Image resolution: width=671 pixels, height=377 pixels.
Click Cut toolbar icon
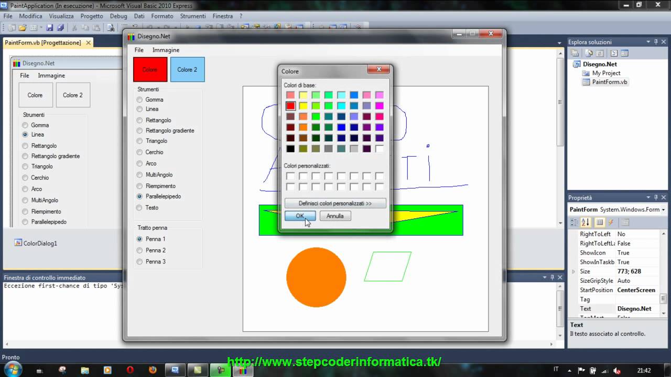pos(75,28)
